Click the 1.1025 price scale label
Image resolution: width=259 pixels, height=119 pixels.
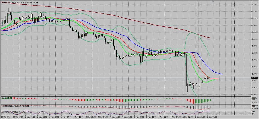tap(254, 18)
